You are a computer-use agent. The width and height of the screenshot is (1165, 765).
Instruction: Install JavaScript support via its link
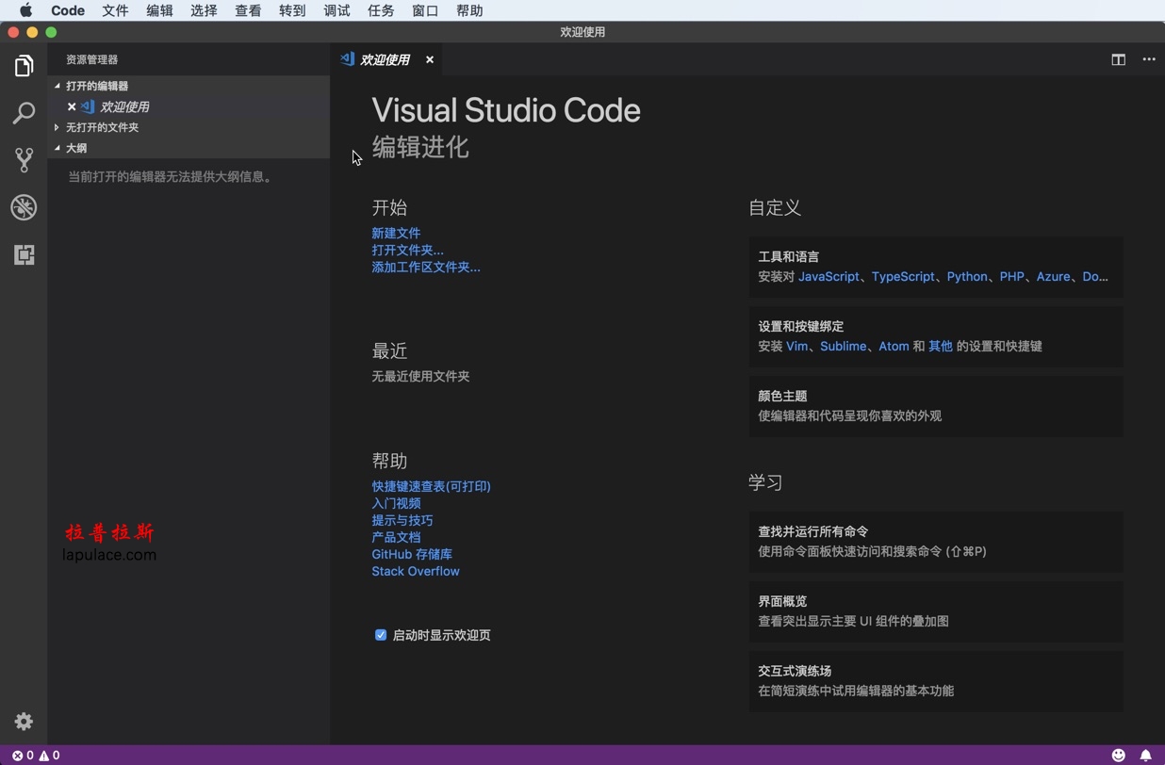click(829, 276)
